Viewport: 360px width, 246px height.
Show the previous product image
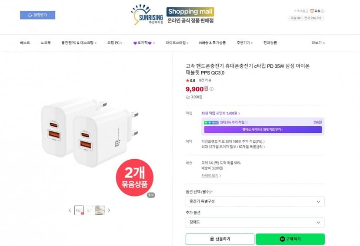coord(70,210)
